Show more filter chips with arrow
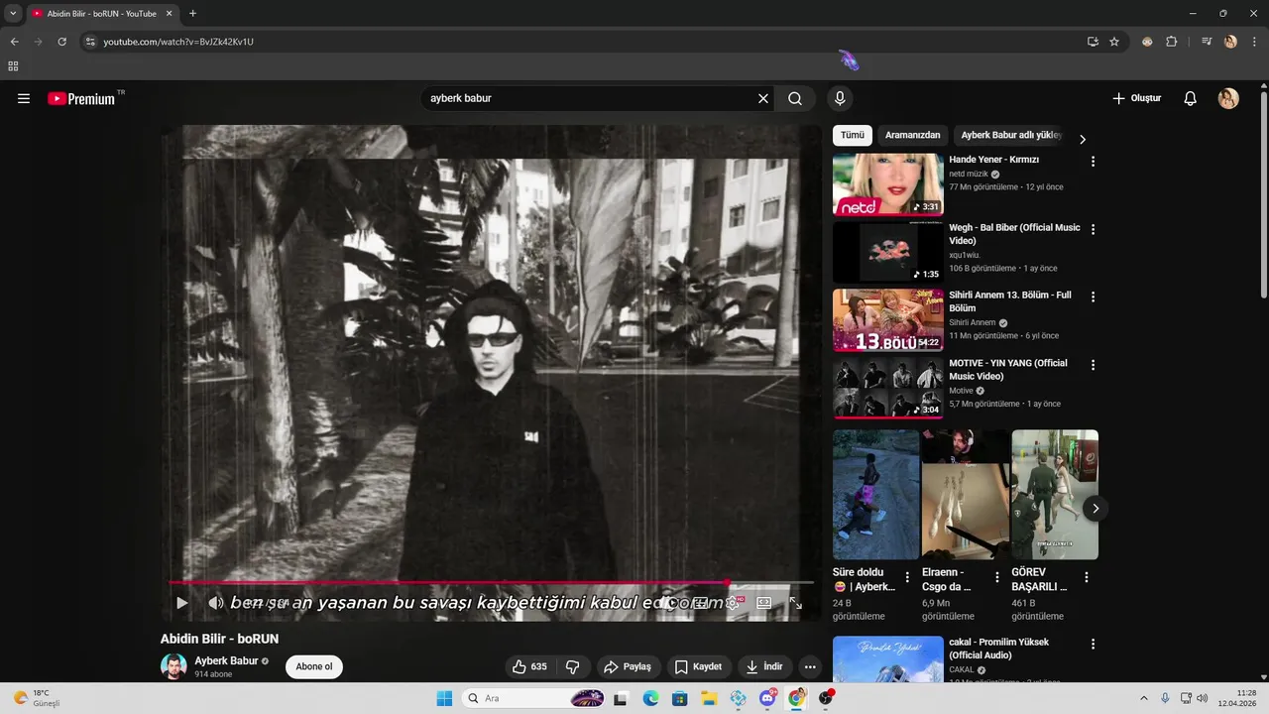Image resolution: width=1269 pixels, height=714 pixels. pyautogui.click(x=1083, y=139)
